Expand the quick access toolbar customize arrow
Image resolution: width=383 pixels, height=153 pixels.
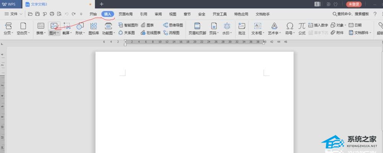(81, 14)
